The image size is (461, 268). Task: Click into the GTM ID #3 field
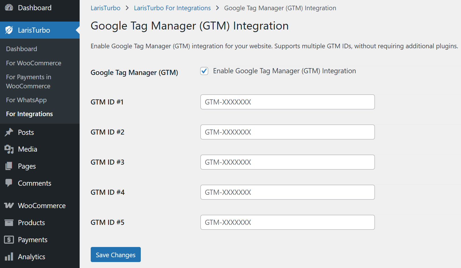287,162
